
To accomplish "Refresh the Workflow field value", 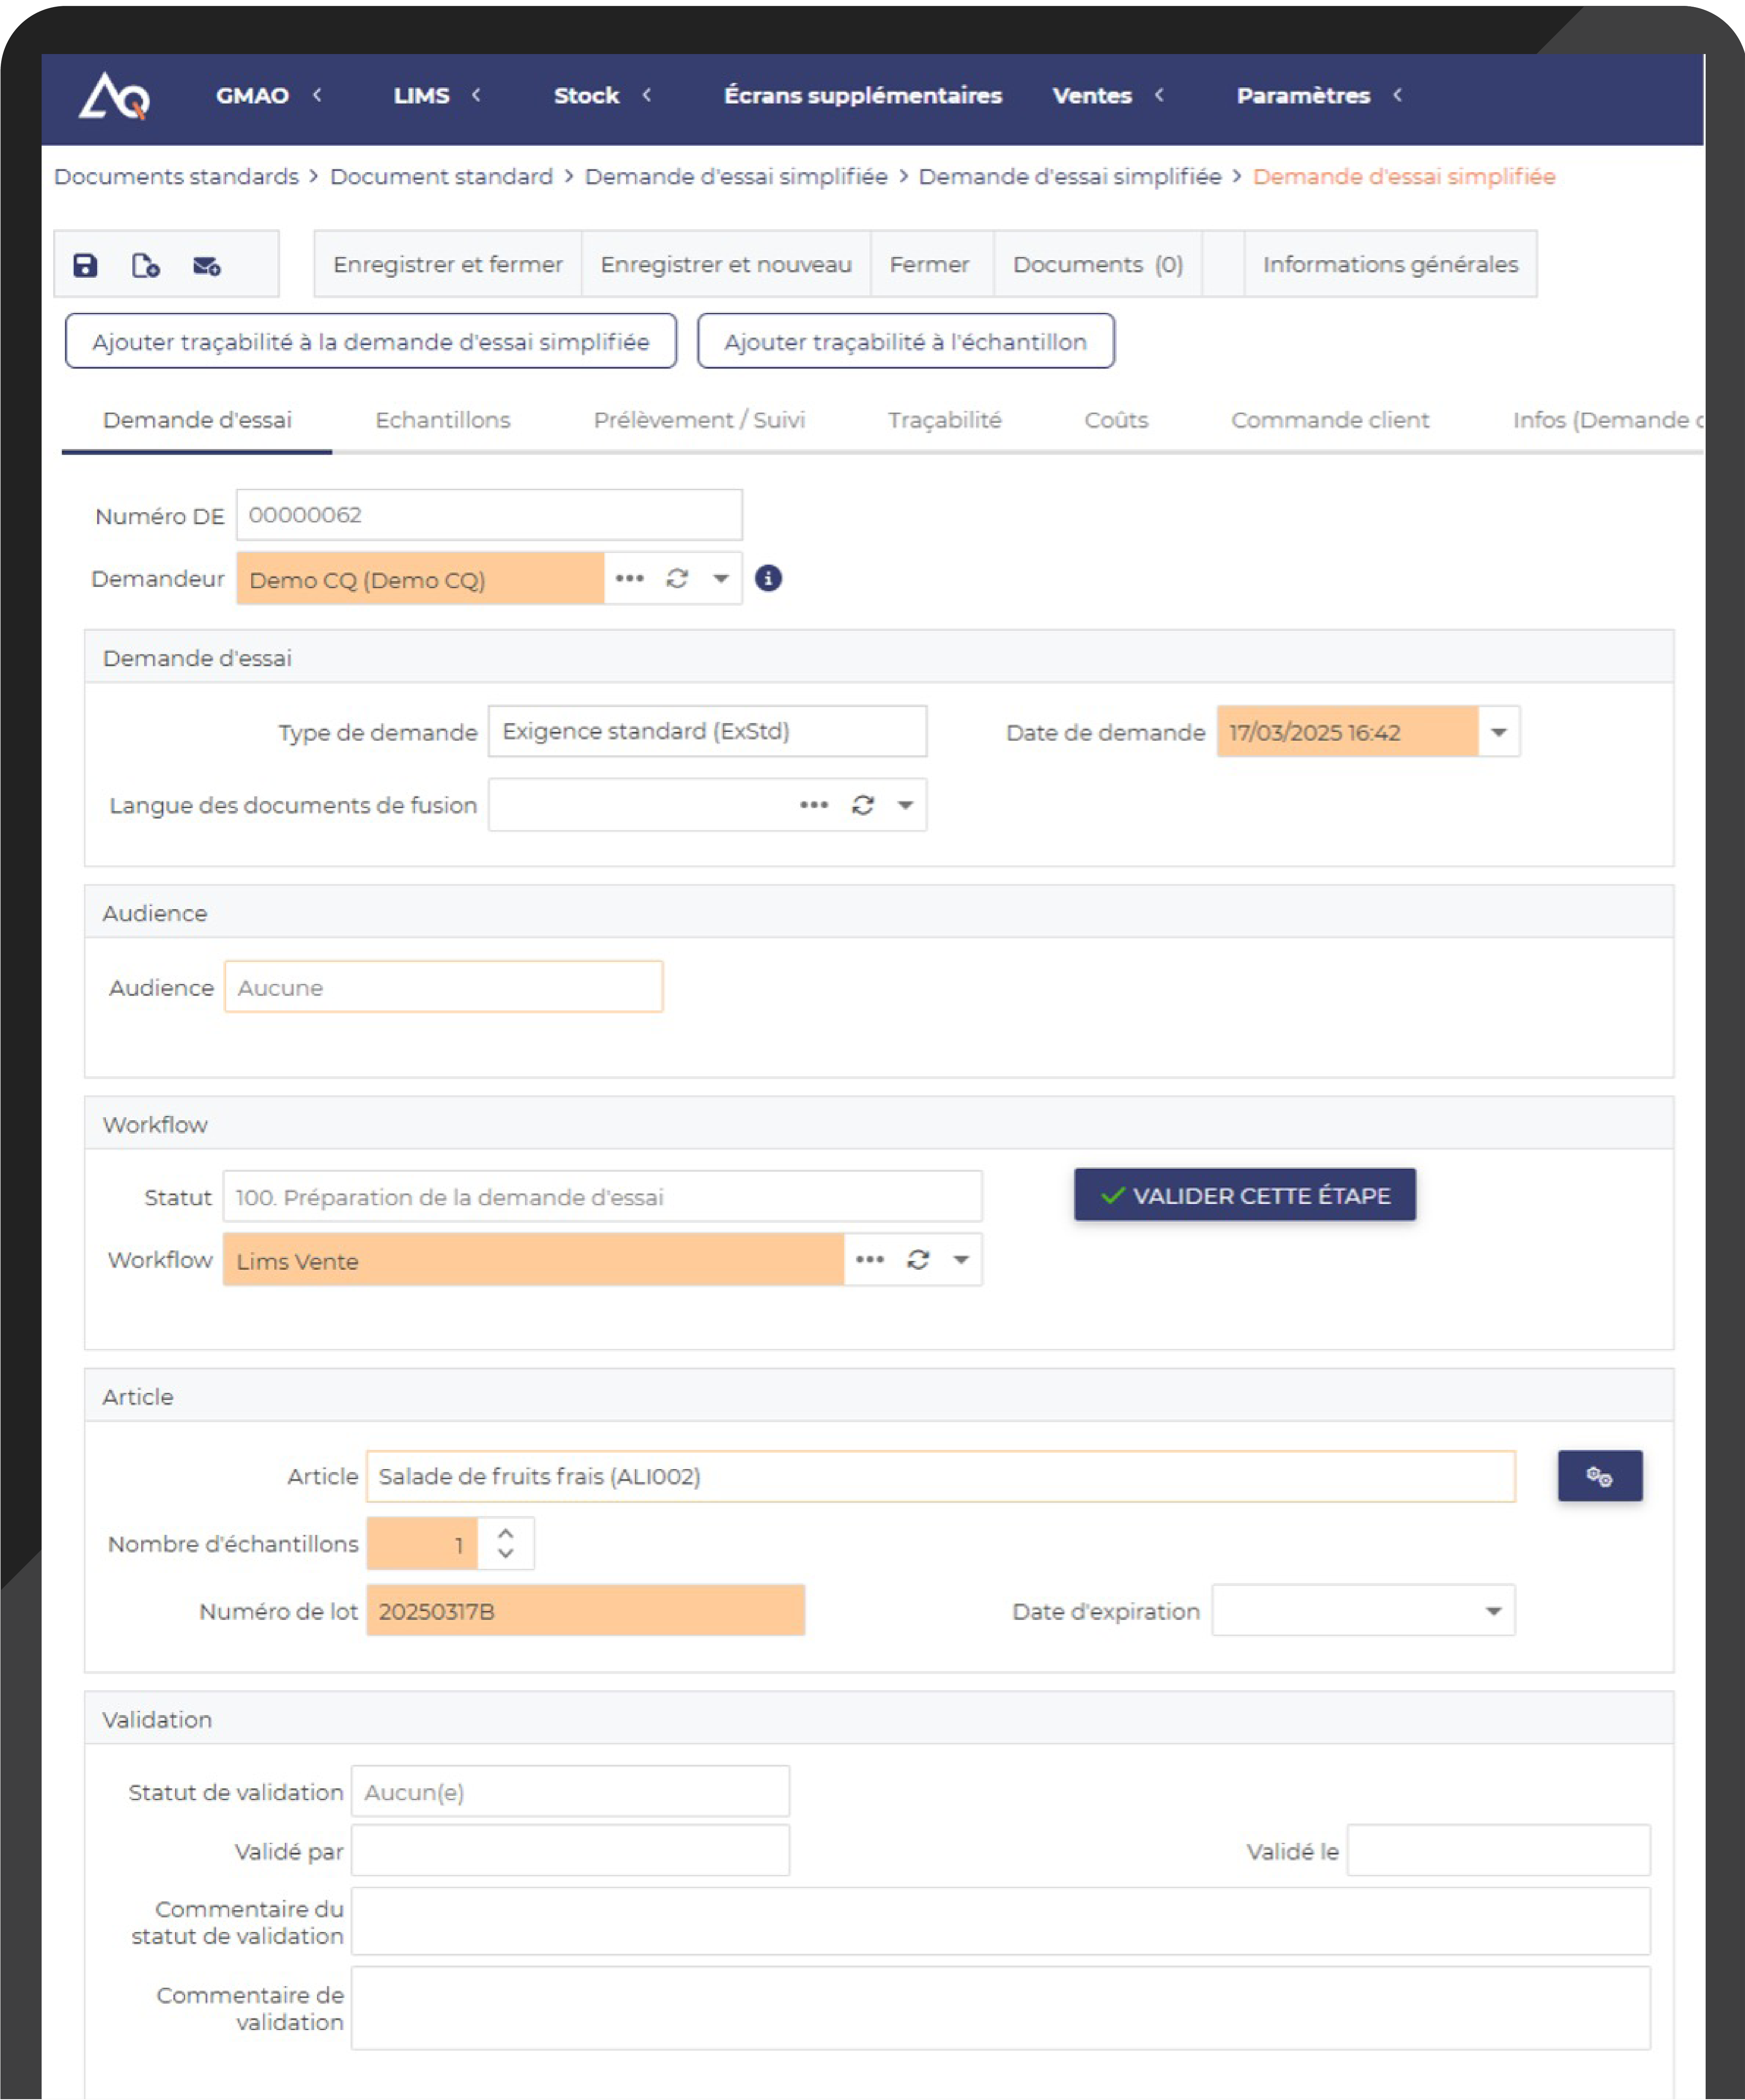I will [x=918, y=1259].
